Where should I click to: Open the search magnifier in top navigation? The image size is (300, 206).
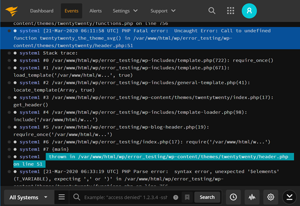pos(212,11)
